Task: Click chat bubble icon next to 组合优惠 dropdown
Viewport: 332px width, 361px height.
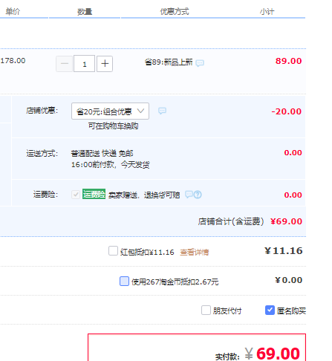Action: point(162,111)
